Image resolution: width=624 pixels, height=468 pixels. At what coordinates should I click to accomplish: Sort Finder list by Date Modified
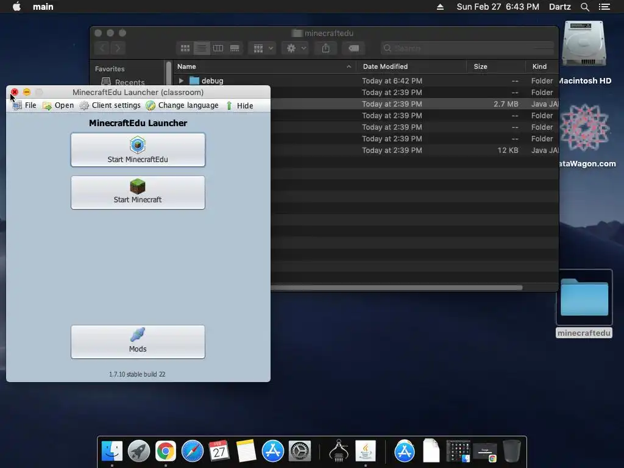tap(411, 66)
